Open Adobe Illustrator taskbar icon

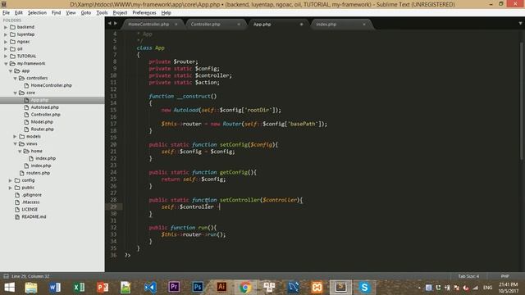221,288
